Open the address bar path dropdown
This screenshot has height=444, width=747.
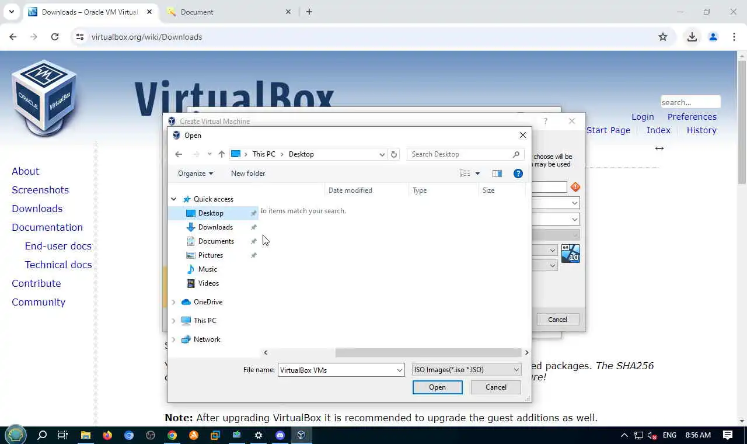tap(382, 154)
